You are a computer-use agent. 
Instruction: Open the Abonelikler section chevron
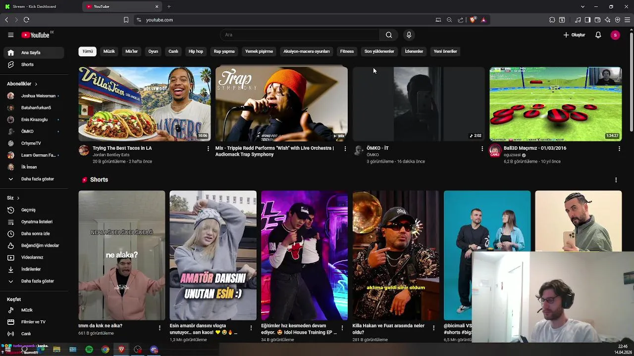pyautogui.click(x=36, y=84)
